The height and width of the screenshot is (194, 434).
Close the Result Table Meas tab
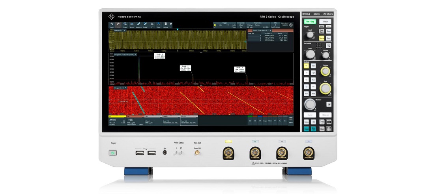click(x=270, y=30)
